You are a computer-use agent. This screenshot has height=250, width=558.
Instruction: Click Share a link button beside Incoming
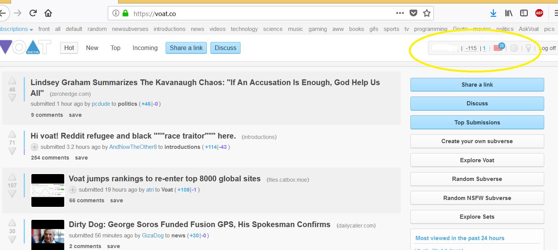[x=186, y=48]
